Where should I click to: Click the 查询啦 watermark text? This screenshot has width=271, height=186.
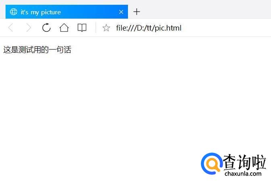tap(244, 162)
